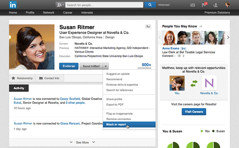Open the Anna Evans profile link
The height and width of the screenshot is (148, 239).
pyautogui.click(x=171, y=48)
